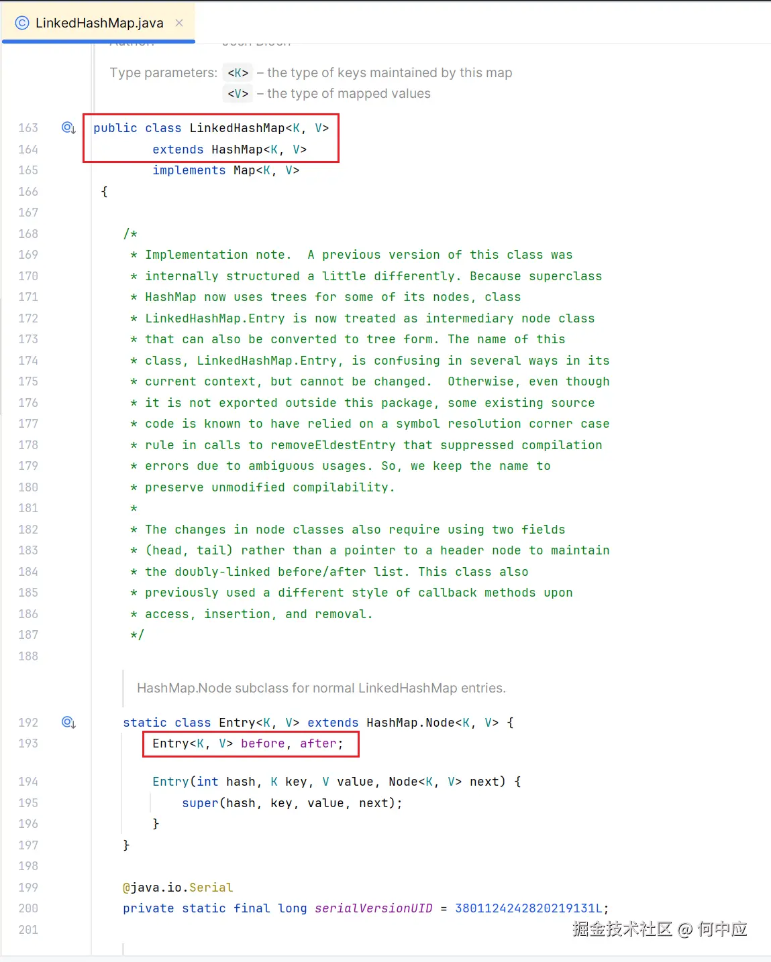
Task: Click the <K> type parameter in the doc
Action: (x=238, y=73)
